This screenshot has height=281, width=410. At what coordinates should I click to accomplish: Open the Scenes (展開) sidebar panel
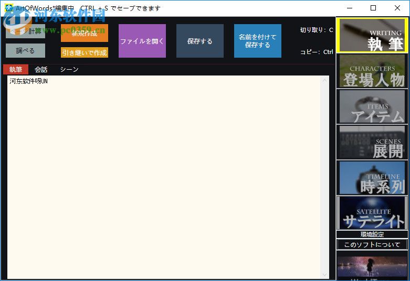point(372,142)
